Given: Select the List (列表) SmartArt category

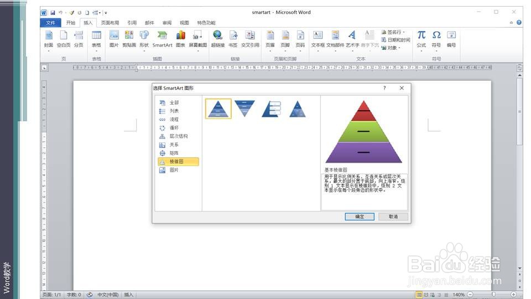Looking at the screenshot, I should tap(178, 111).
